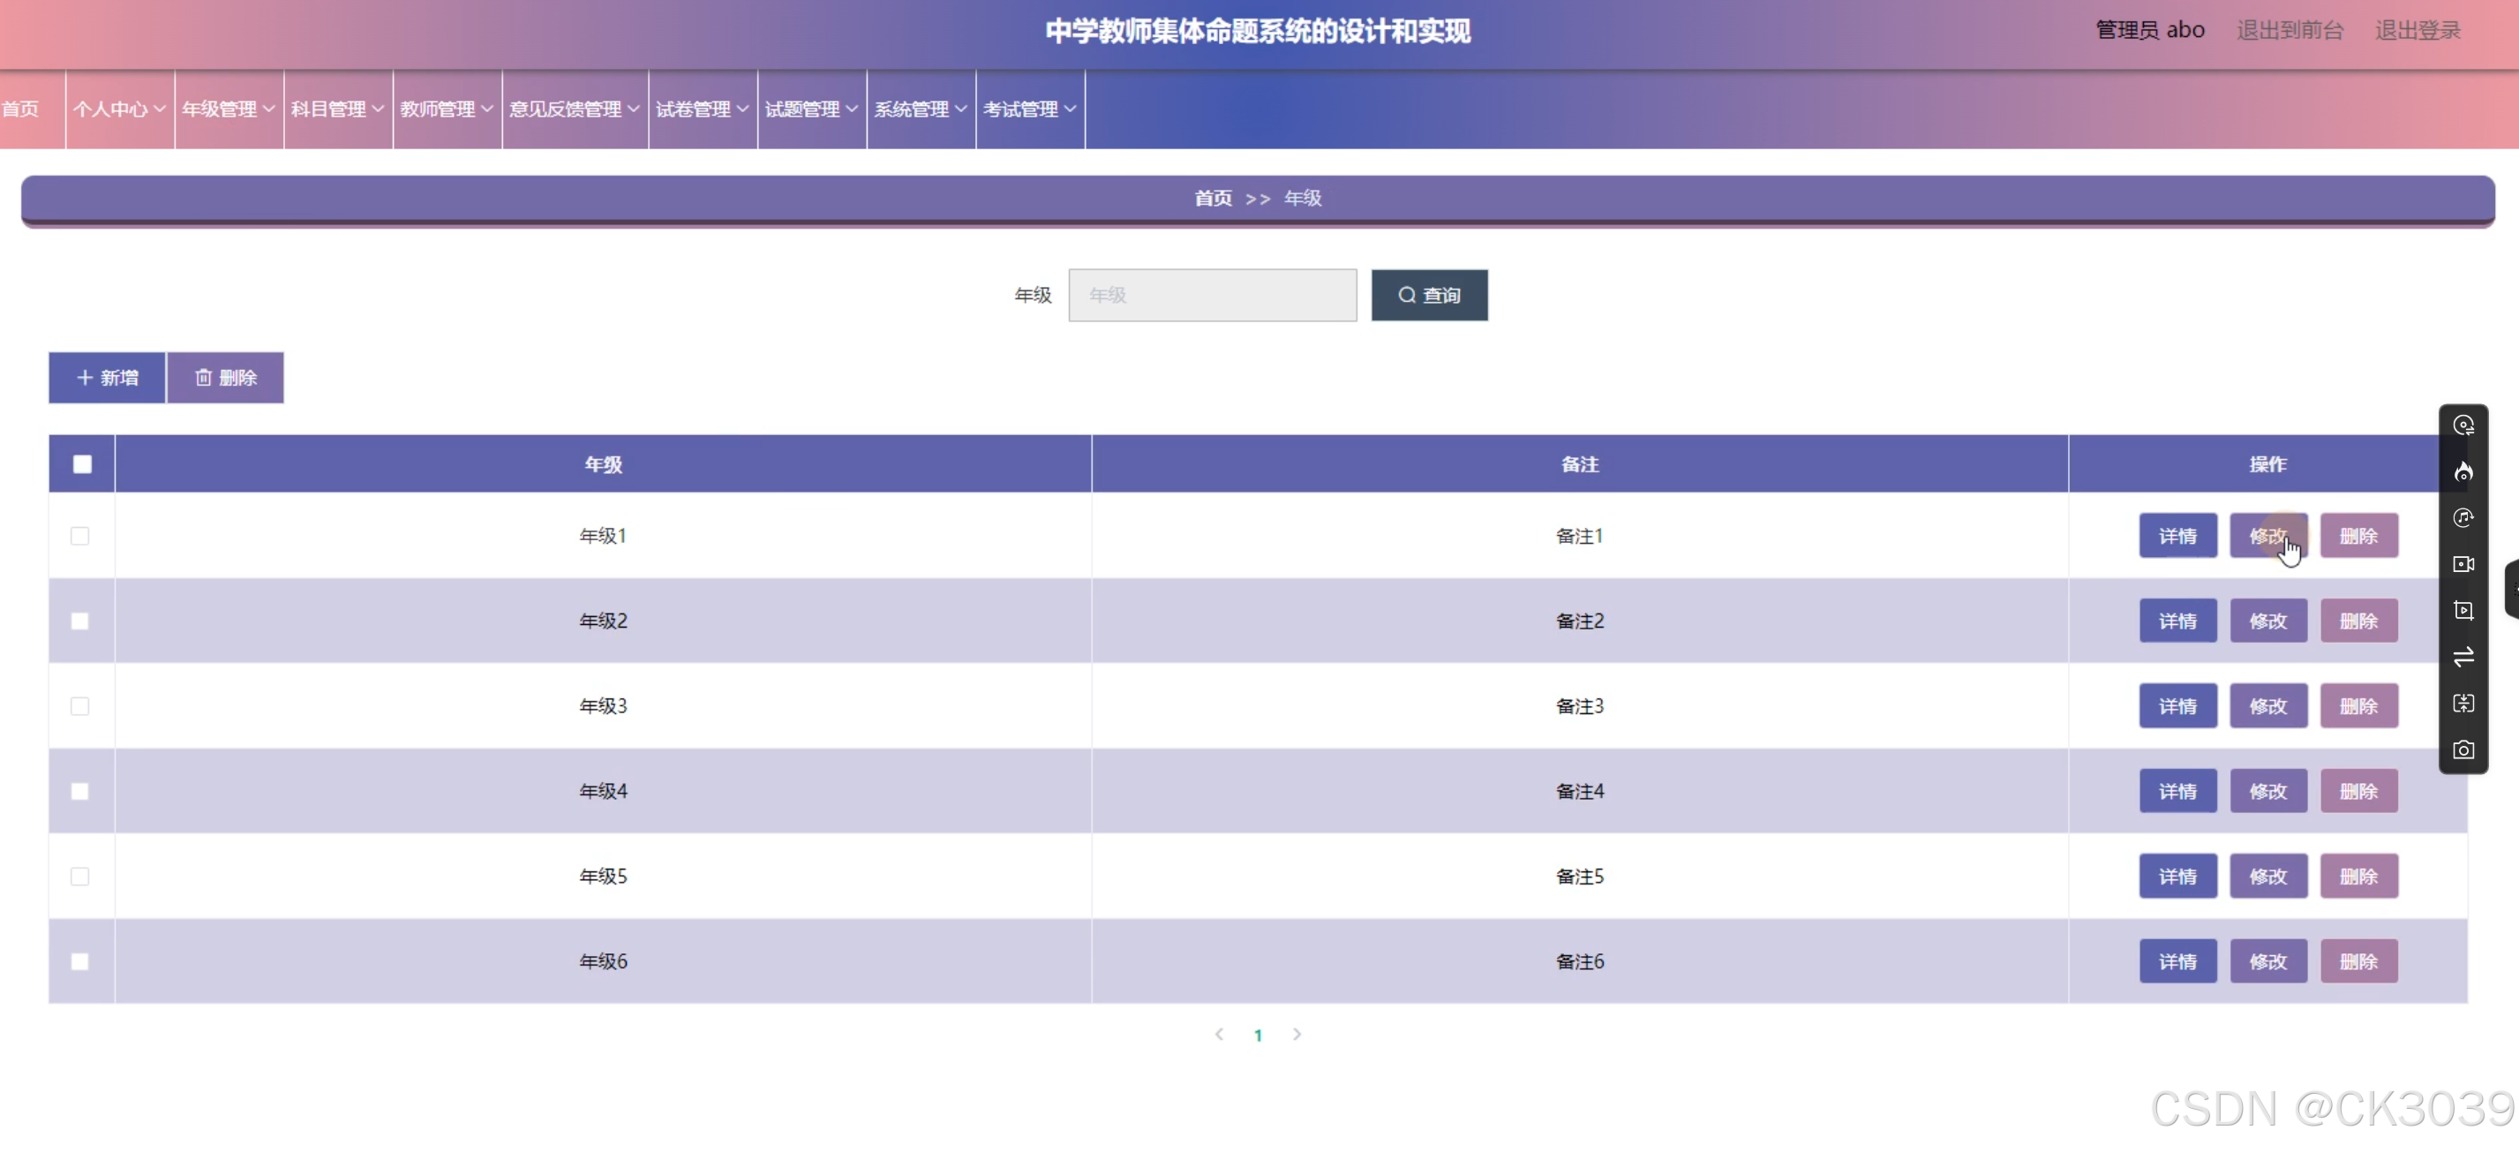The image size is (2519, 1152).
Task: Open the 系统管理 menu item
Action: click(x=921, y=109)
